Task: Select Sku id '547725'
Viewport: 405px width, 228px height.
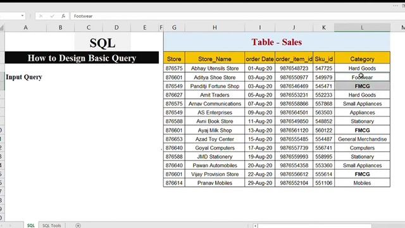Action: pyautogui.click(x=323, y=68)
